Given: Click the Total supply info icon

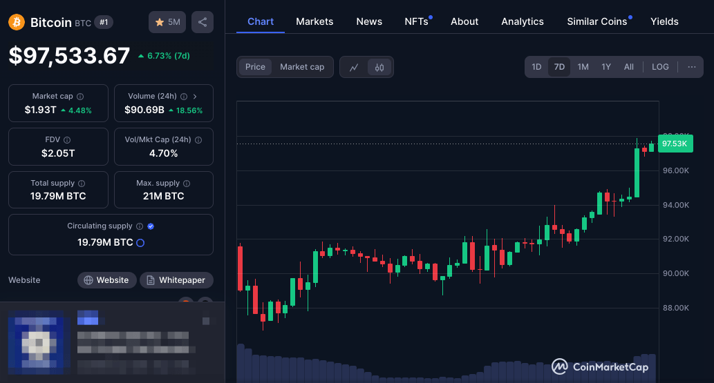Looking at the screenshot, I should 82,184.
